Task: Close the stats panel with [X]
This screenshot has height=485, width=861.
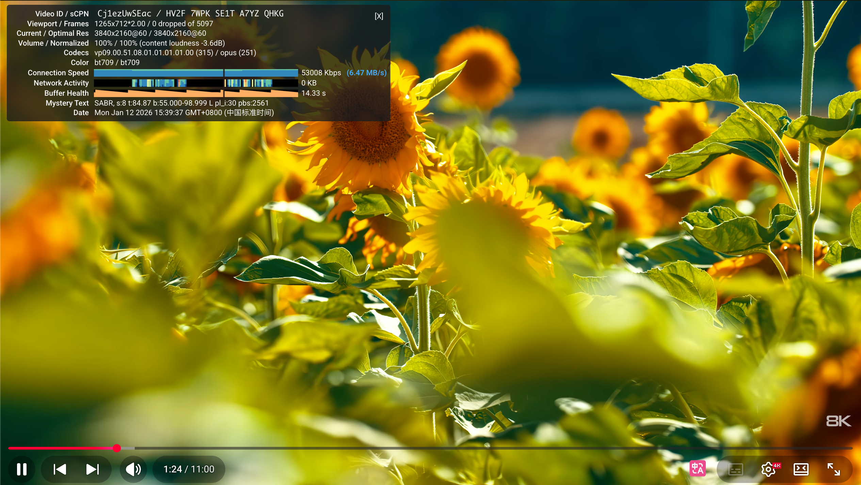Action: coord(379,16)
